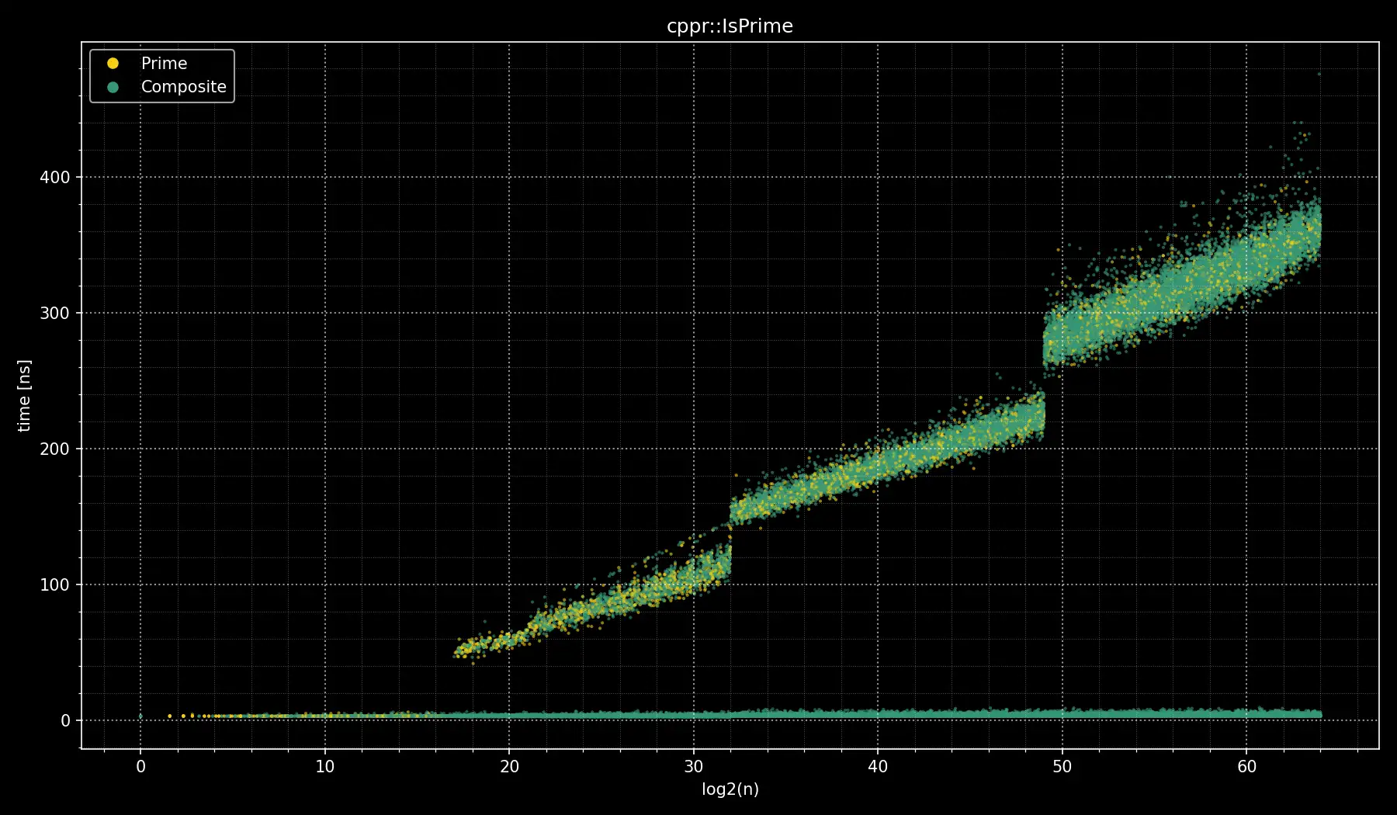Click the yellow Prime legend marker
1397x815 pixels.
click(113, 63)
